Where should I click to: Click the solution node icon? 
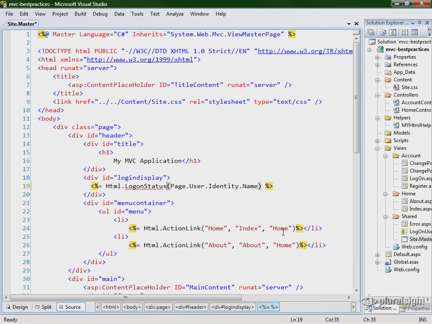[372, 42]
